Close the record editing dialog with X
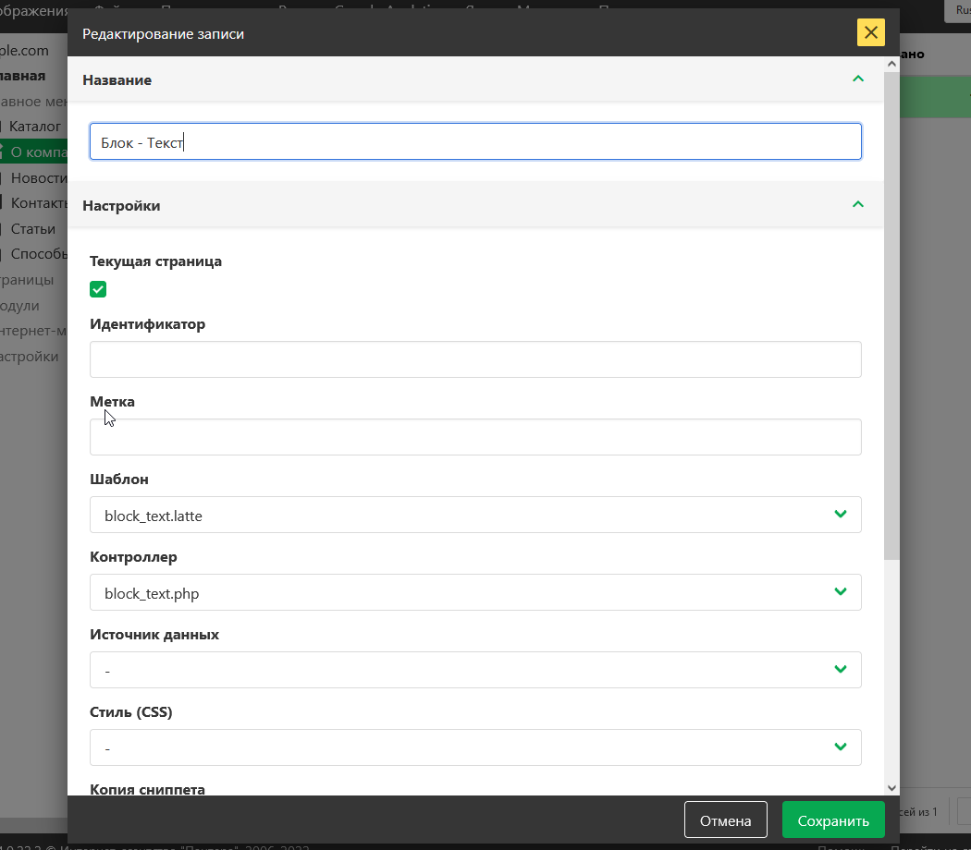Viewport: 971px width, 850px height. pyautogui.click(x=870, y=33)
